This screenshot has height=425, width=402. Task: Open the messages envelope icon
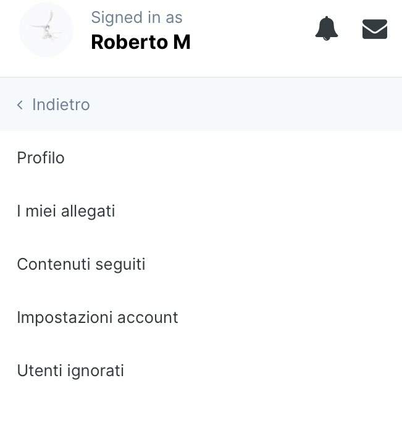click(x=375, y=29)
